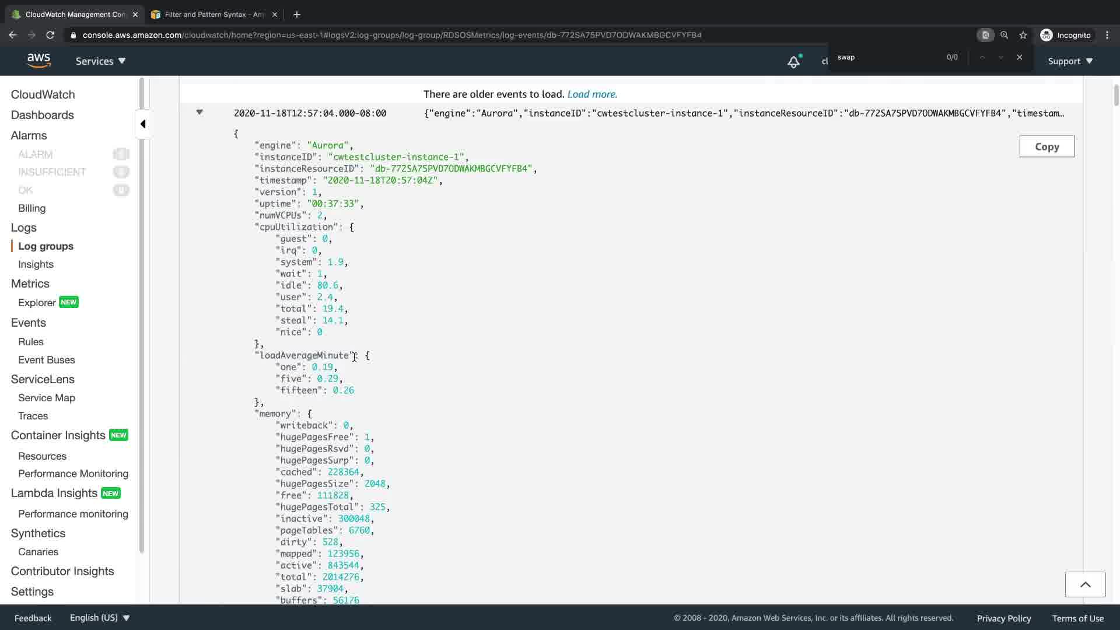Open Insights under Logs

coord(36,264)
